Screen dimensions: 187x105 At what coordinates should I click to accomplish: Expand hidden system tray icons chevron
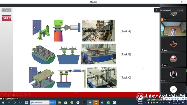tap(146, 103)
